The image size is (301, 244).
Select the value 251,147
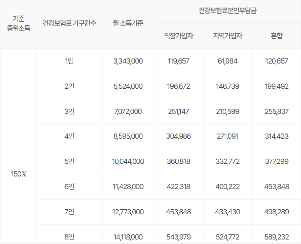point(178,111)
